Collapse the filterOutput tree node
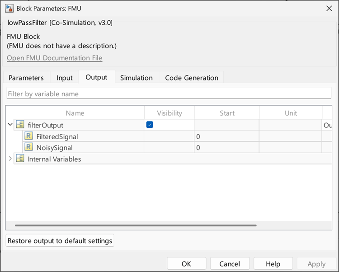339x272 pixels. [10, 125]
